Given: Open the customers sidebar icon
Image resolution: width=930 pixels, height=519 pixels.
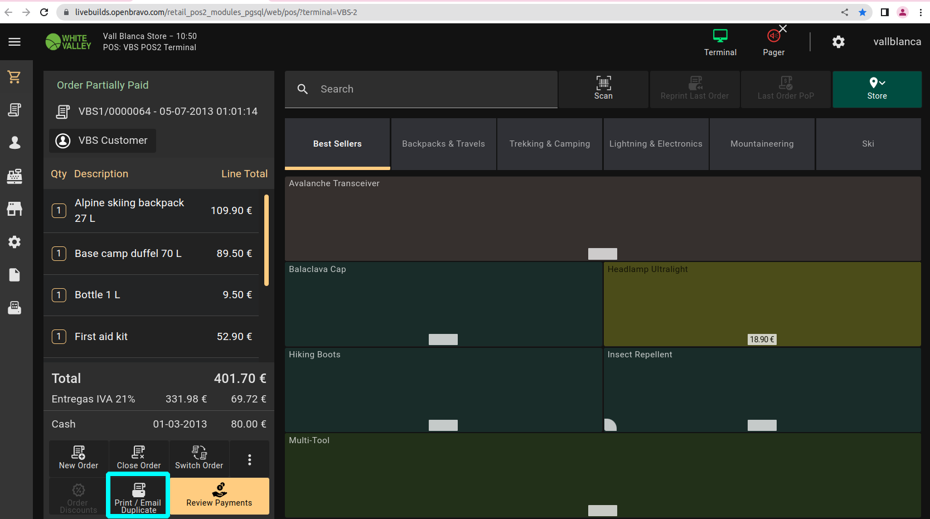Looking at the screenshot, I should (14, 143).
